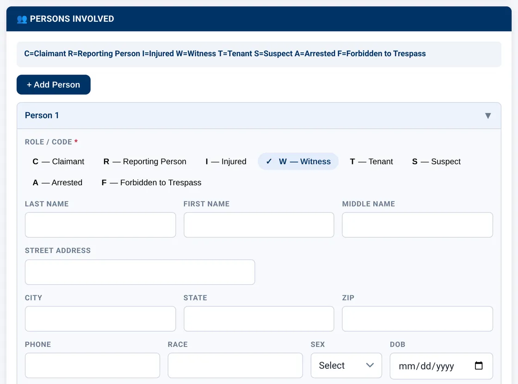Image resolution: width=518 pixels, height=384 pixels.
Task: Click the State input field
Action: pyautogui.click(x=259, y=319)
